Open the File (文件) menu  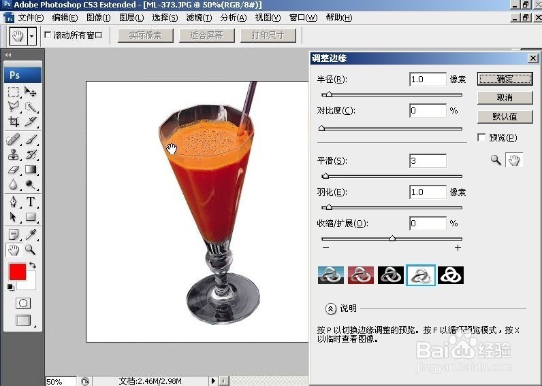click(31, 18)
